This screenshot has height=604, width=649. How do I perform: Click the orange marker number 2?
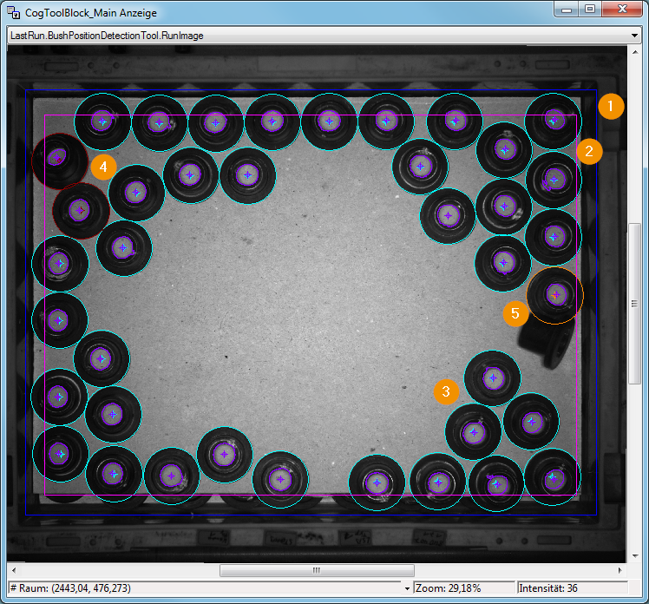point(589,152)
